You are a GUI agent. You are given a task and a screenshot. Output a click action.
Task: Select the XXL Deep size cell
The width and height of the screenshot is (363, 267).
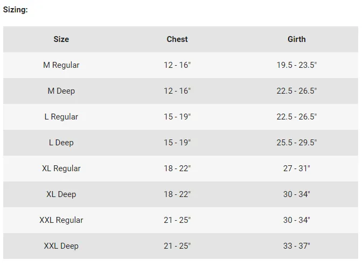pyautogui.click(x=61, y=246)
